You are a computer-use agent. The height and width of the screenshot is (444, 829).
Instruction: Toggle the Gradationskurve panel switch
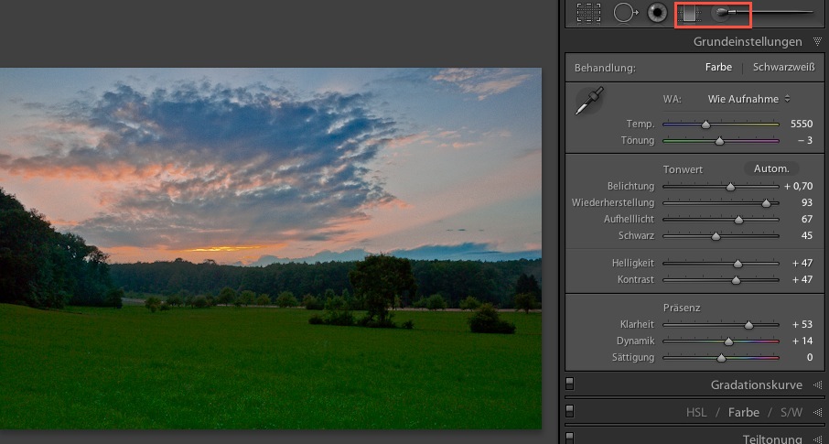click(x=569, y=384)
